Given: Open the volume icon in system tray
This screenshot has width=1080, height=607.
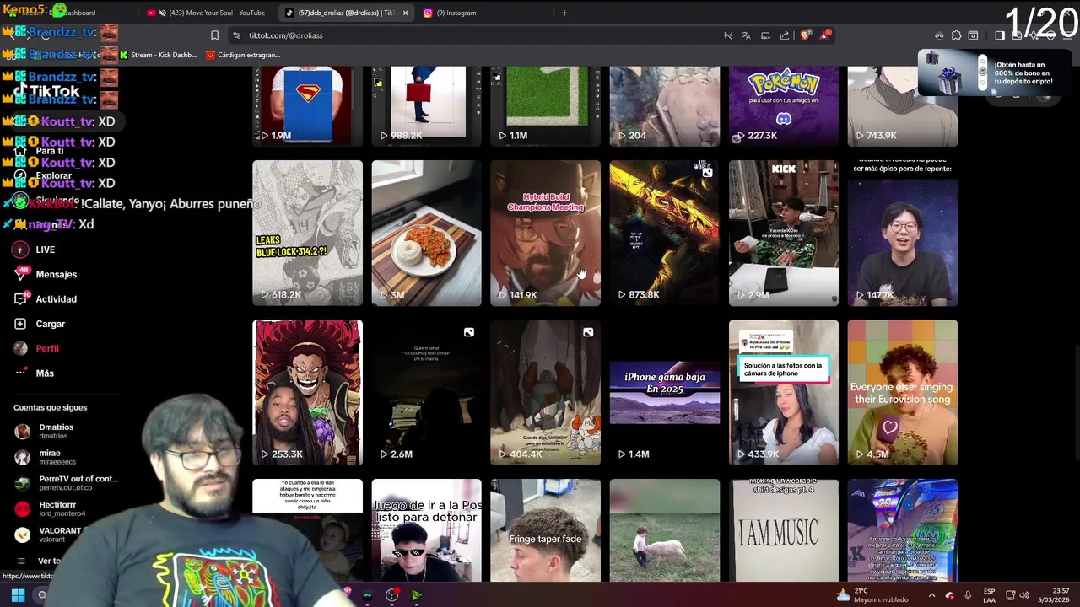Looking at the screenshot, I should pyautogui.click(x=1026, y=595).
